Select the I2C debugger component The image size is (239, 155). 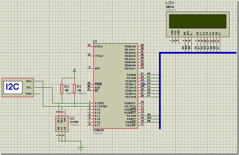pyautogui.click(x=18, y=87)
